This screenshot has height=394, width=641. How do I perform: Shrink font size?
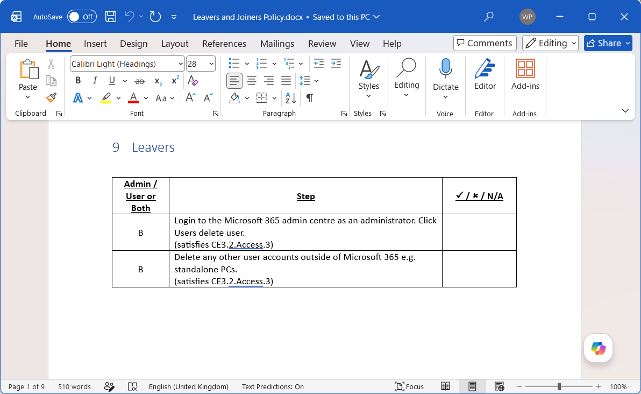208,98
